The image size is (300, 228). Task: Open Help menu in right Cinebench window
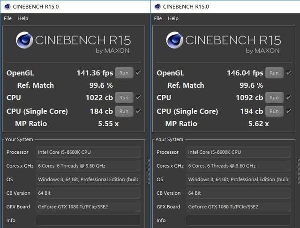pyautogui.click(x=173, y=18)
